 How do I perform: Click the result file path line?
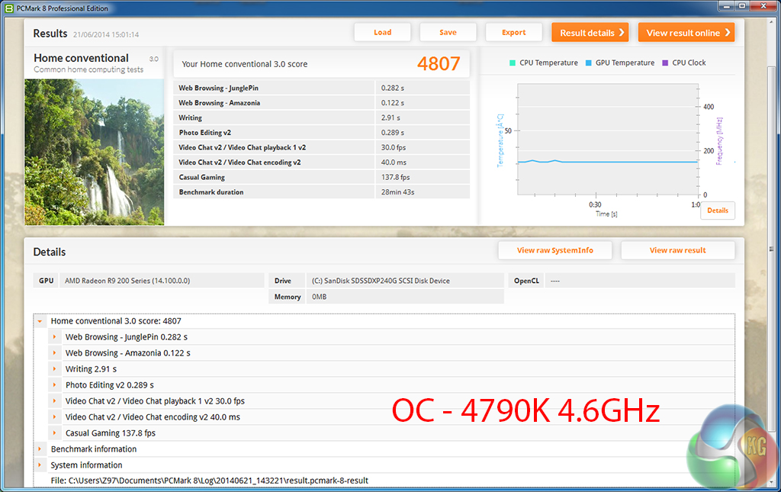pyautogui.click(x=209, y=481)
